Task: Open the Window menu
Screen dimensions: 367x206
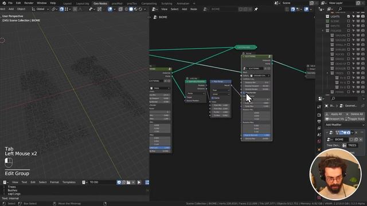Action: (42, 3)
